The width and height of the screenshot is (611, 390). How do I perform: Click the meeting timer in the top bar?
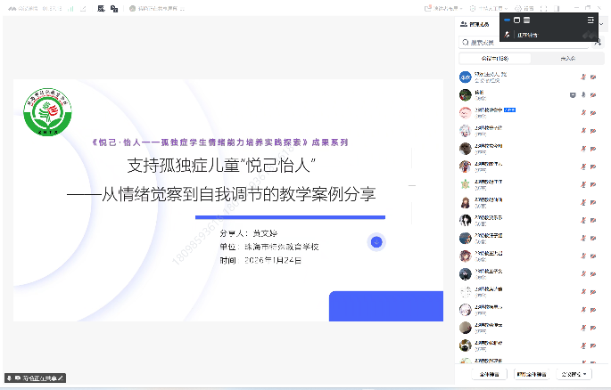53,9
